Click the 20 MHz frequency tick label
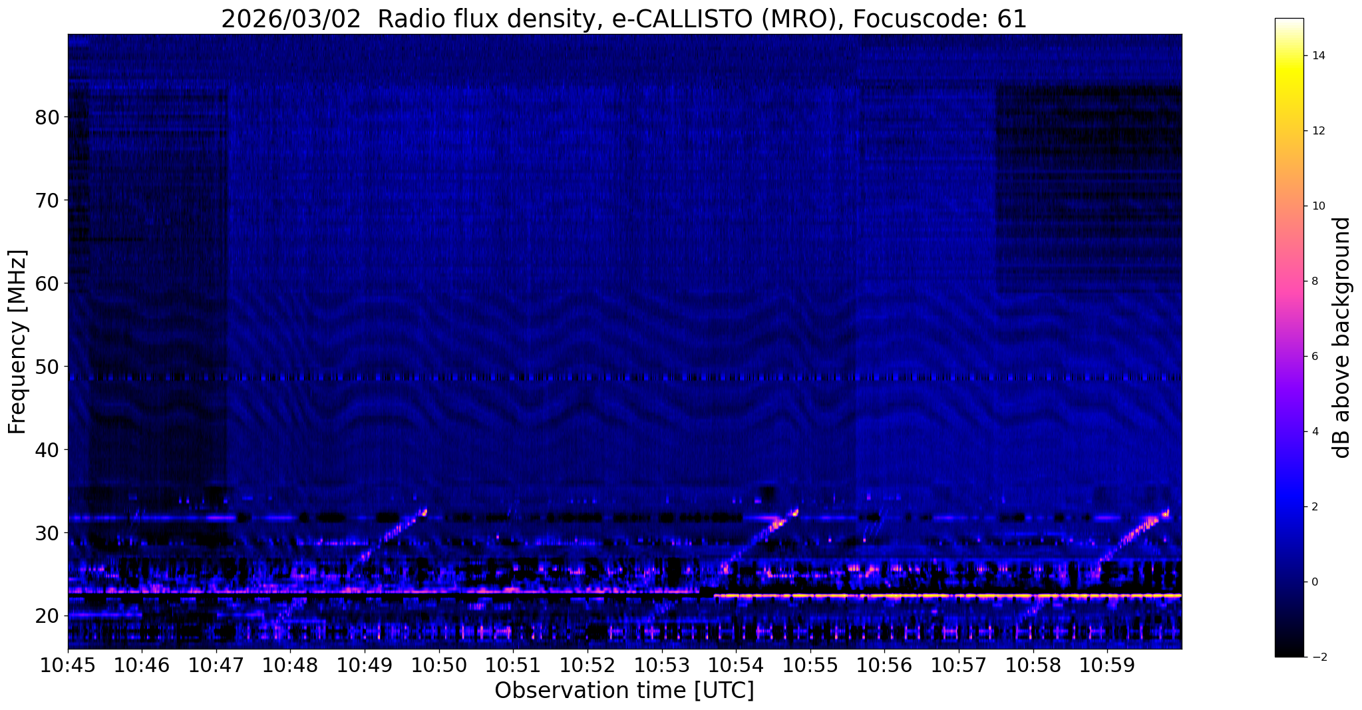This screenshot has height=710, width=1362. pos(47,616)
